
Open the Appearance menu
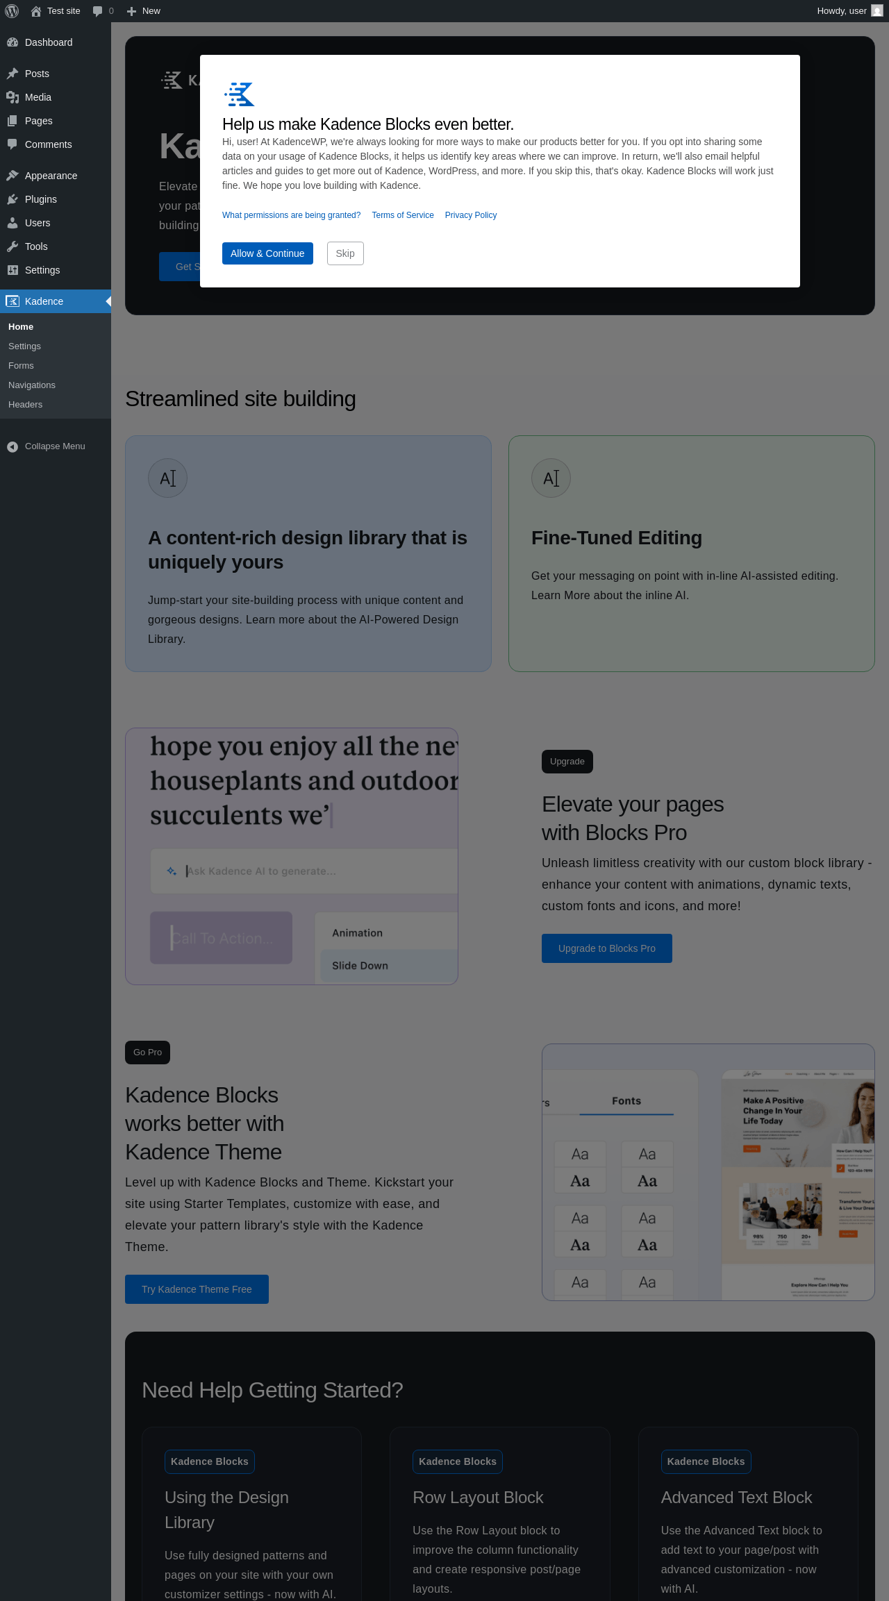56,176
